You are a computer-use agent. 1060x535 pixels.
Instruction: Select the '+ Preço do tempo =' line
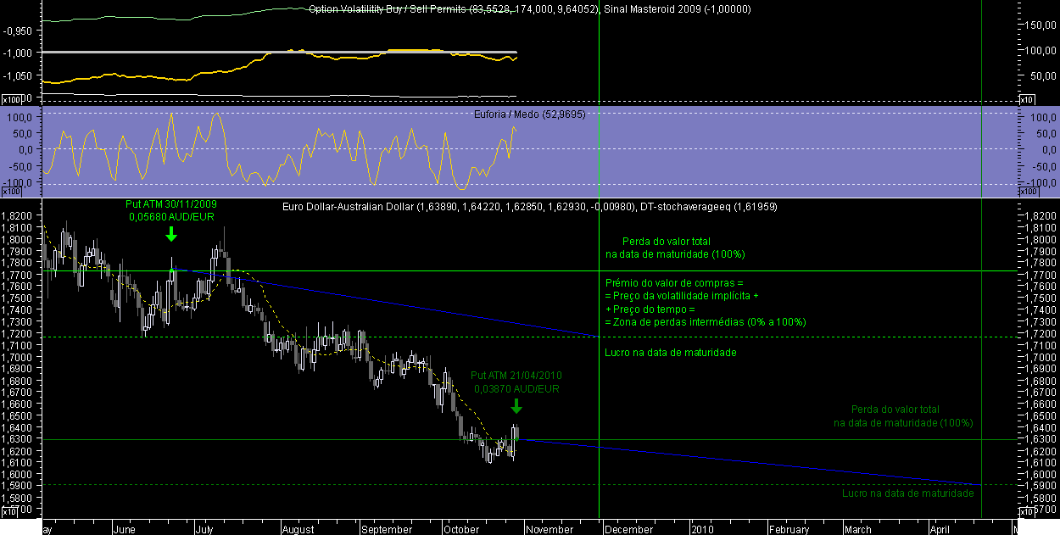[650, 309]
